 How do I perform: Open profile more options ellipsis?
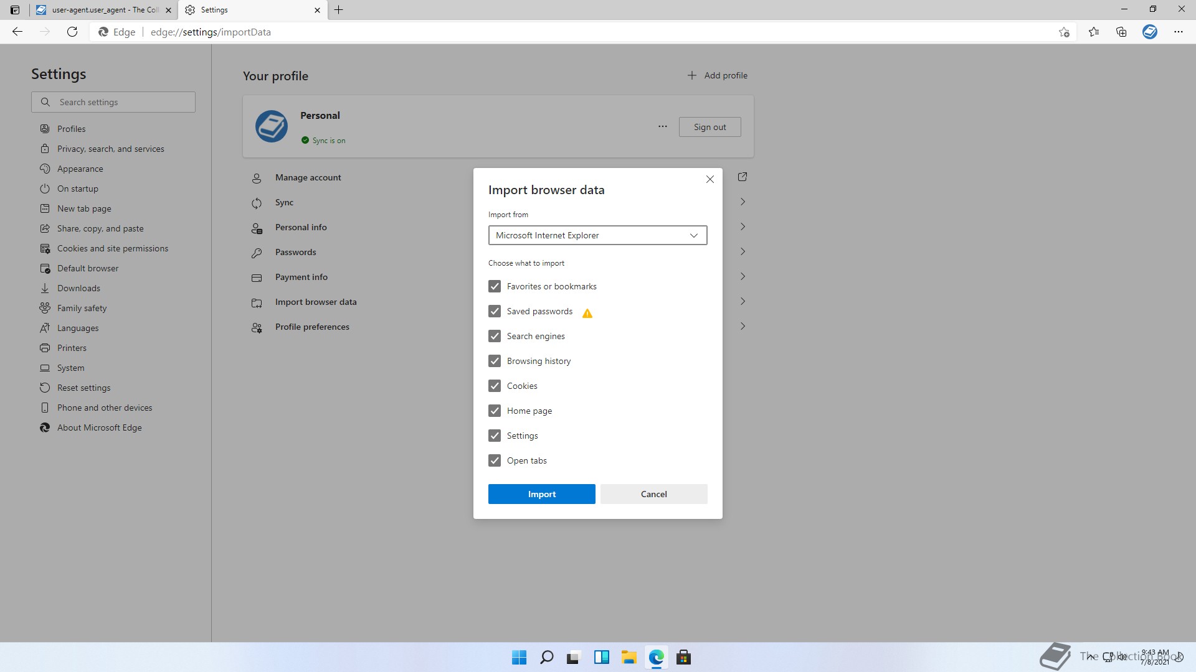(x=663, y=127)
